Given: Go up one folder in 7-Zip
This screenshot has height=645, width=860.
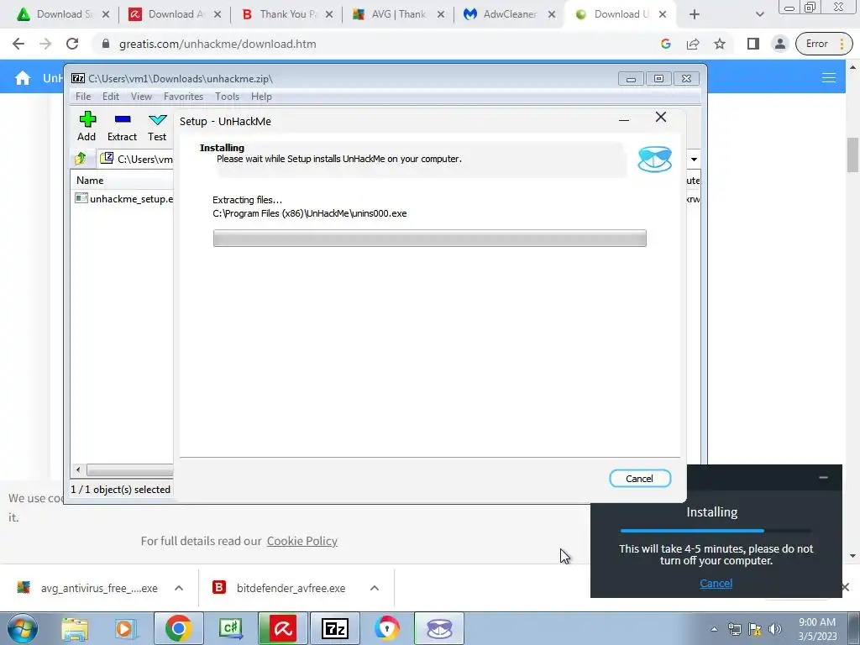Looking at the screenshot, I should tap(81, 159).
